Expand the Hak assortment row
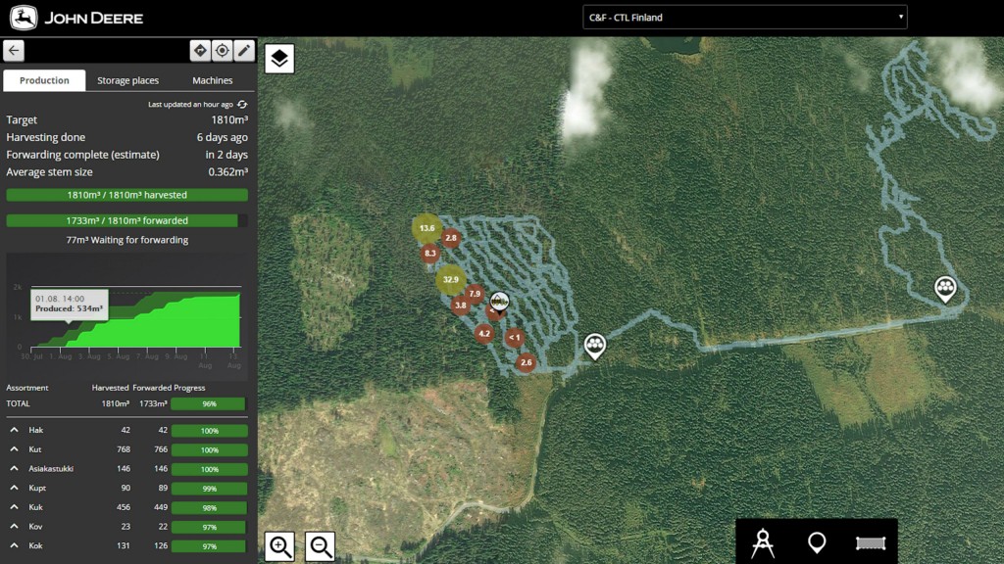1004x564 pixels. click(14, 431)
